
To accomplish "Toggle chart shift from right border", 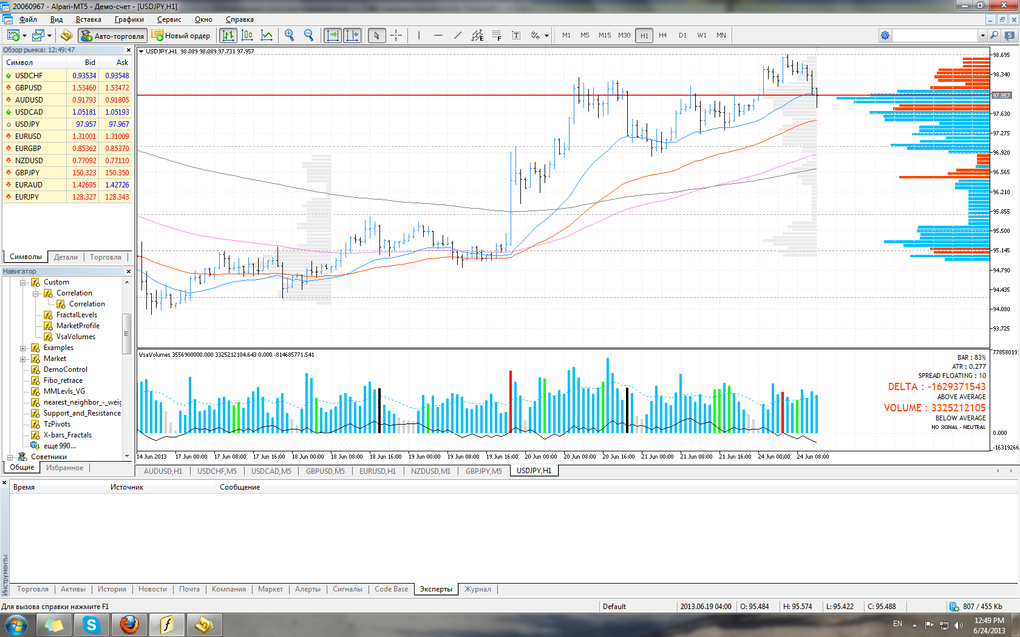I will tap(353, 35).
